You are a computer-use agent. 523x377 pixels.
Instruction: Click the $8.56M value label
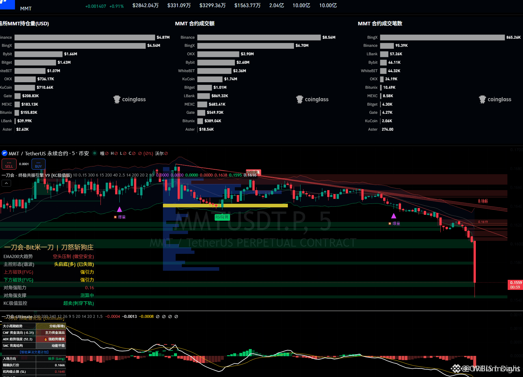[329, 37]
